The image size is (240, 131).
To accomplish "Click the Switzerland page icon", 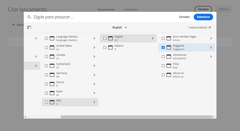I will pos(52,66).
